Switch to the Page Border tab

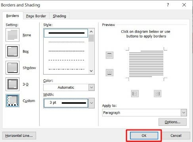point(36,16)
